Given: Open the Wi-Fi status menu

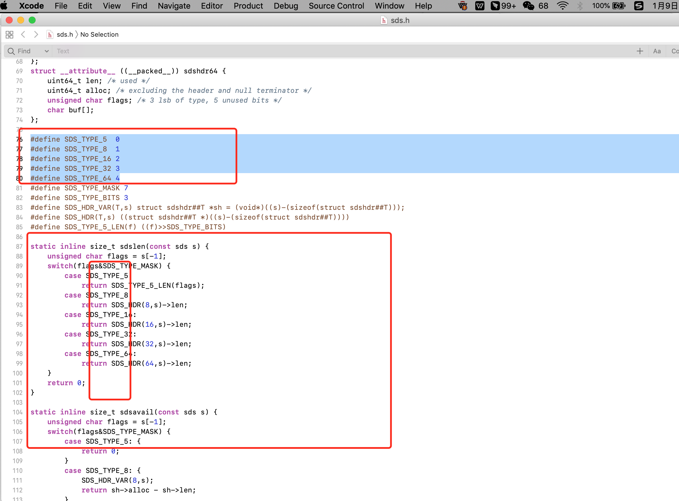Looking at the screenshot, I should [562, 6].
